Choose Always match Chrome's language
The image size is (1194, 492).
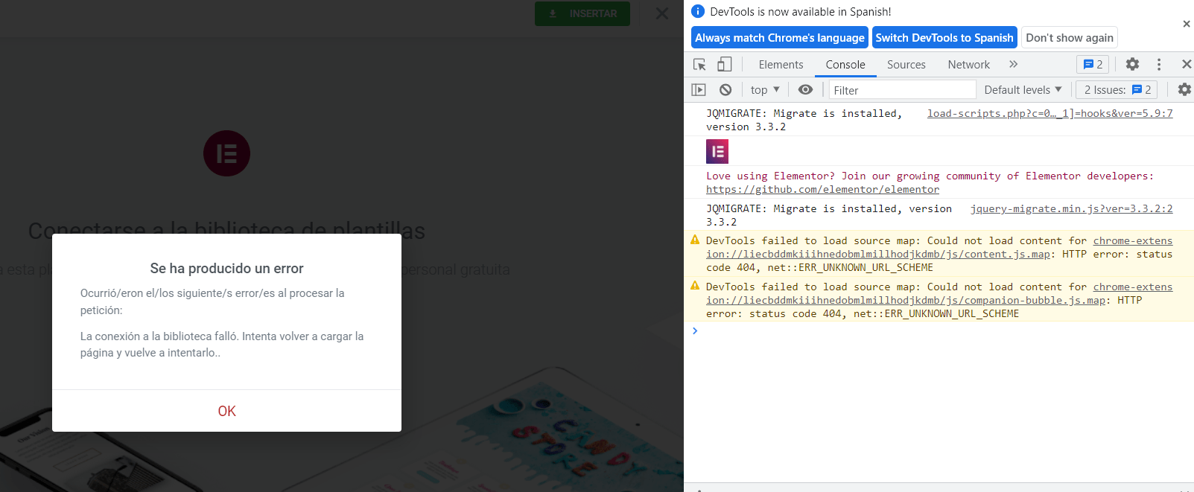(780, 37)
